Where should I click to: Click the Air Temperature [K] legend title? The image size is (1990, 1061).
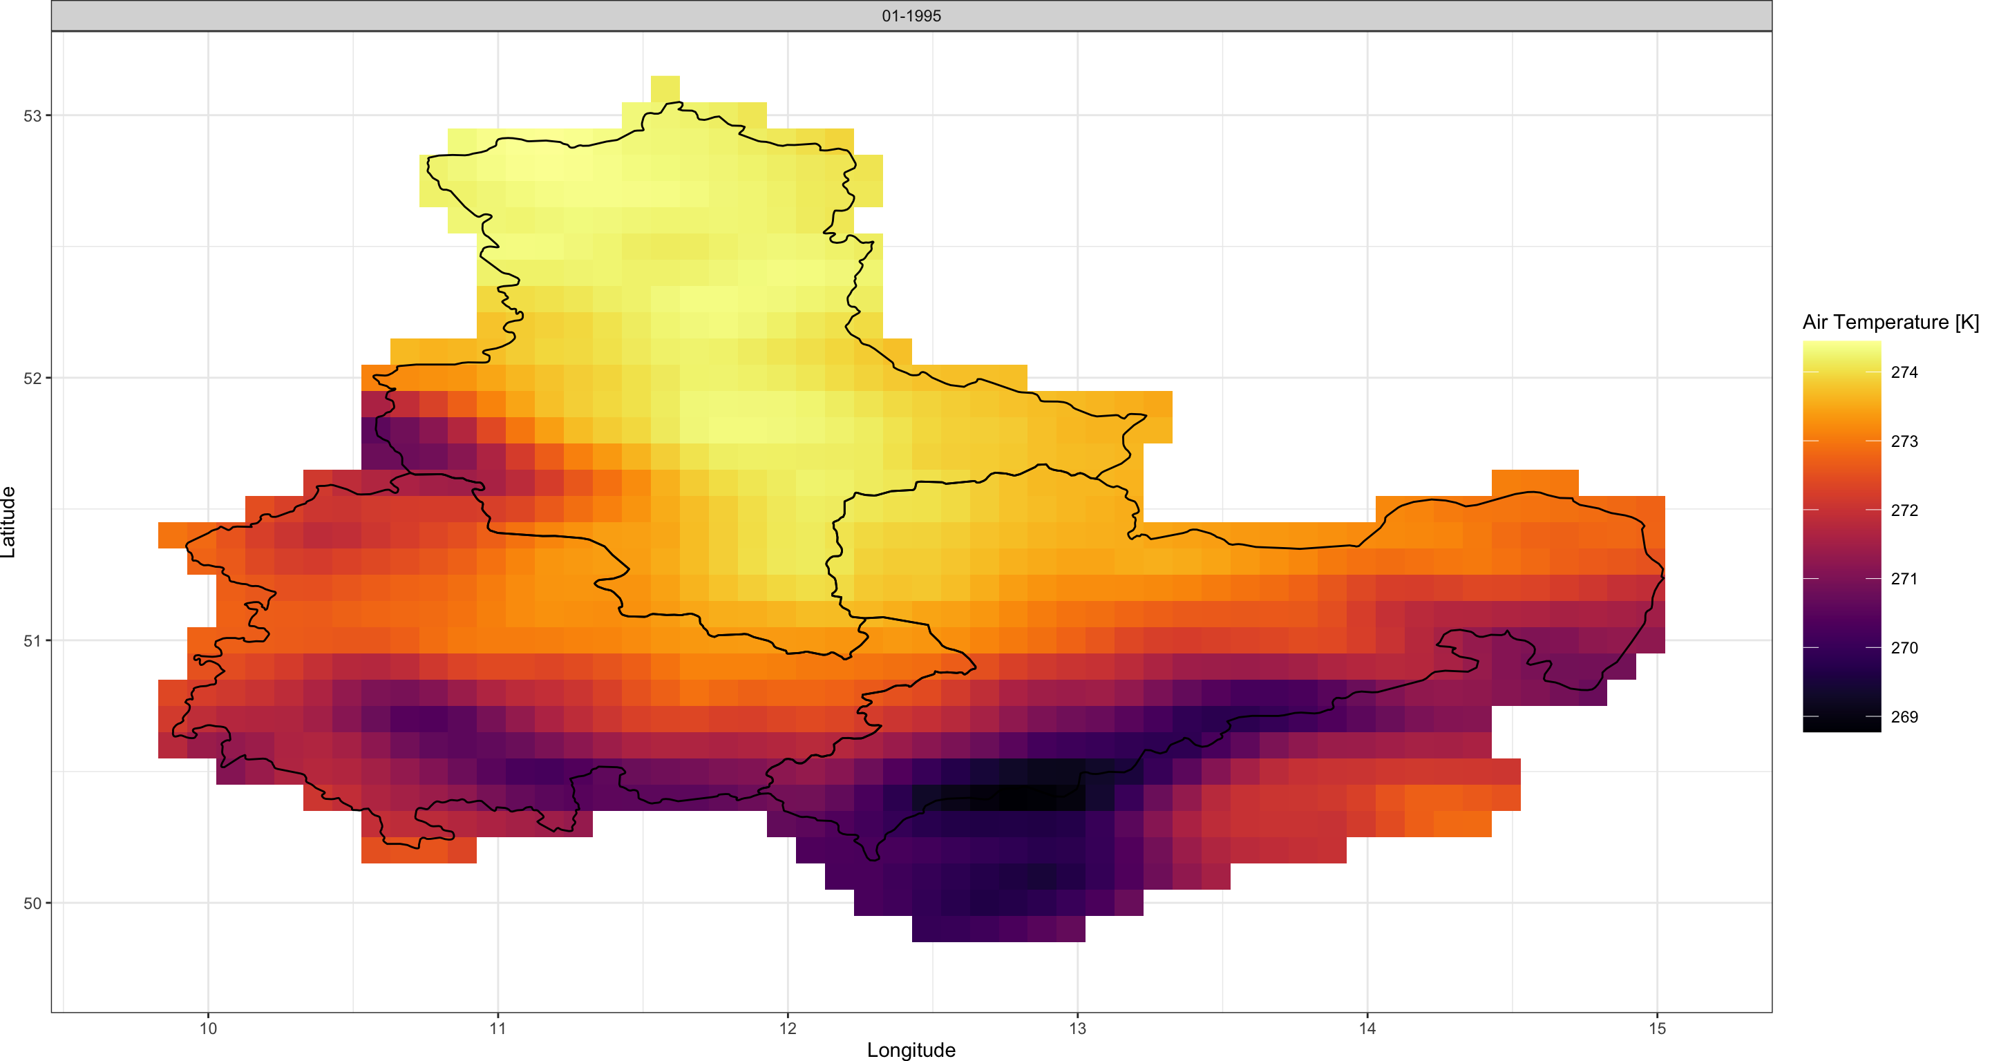(x=1890, y=322)
